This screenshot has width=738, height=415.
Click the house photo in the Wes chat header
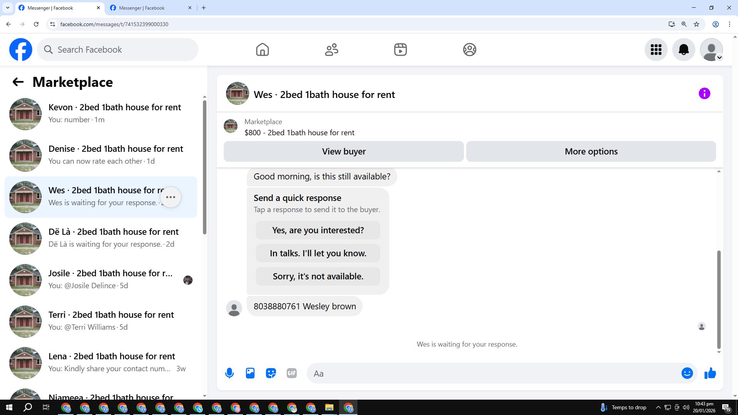(x=238, y=93)
